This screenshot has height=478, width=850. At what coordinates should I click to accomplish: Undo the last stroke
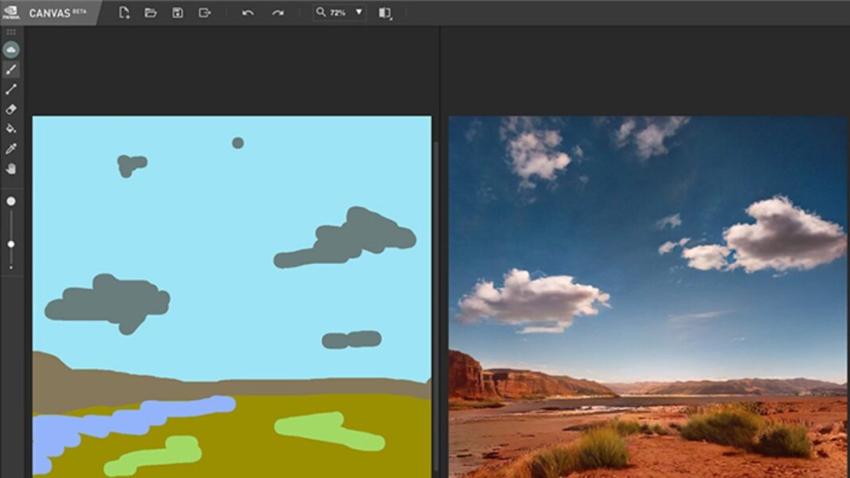(248, 13)
